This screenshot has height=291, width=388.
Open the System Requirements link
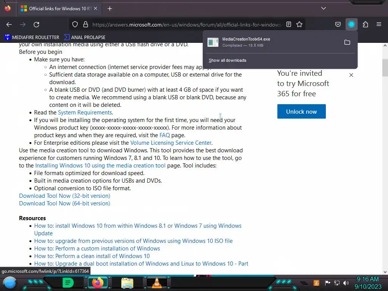point(85,112)
